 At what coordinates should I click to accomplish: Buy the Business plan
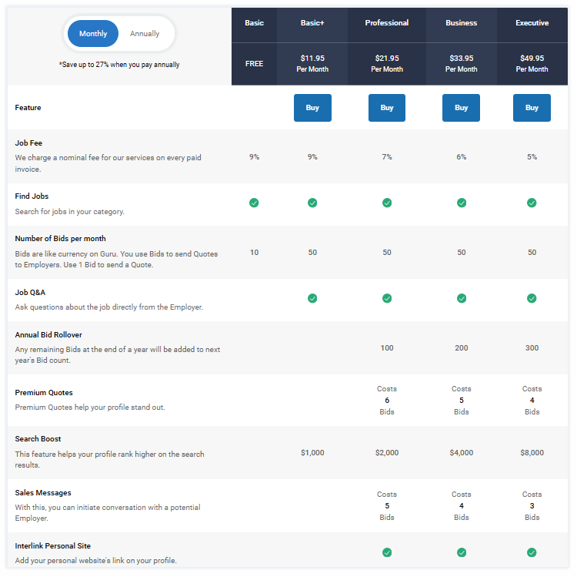pos(461,108)
